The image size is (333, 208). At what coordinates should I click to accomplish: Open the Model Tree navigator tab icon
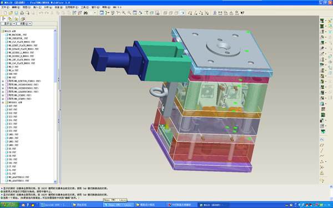(4, 19)
